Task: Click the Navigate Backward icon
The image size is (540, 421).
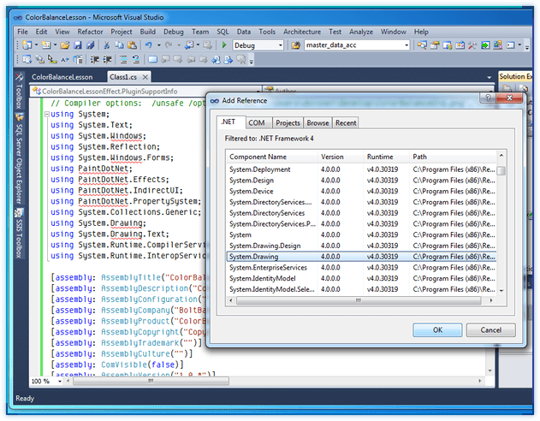Action: [189, 45]
